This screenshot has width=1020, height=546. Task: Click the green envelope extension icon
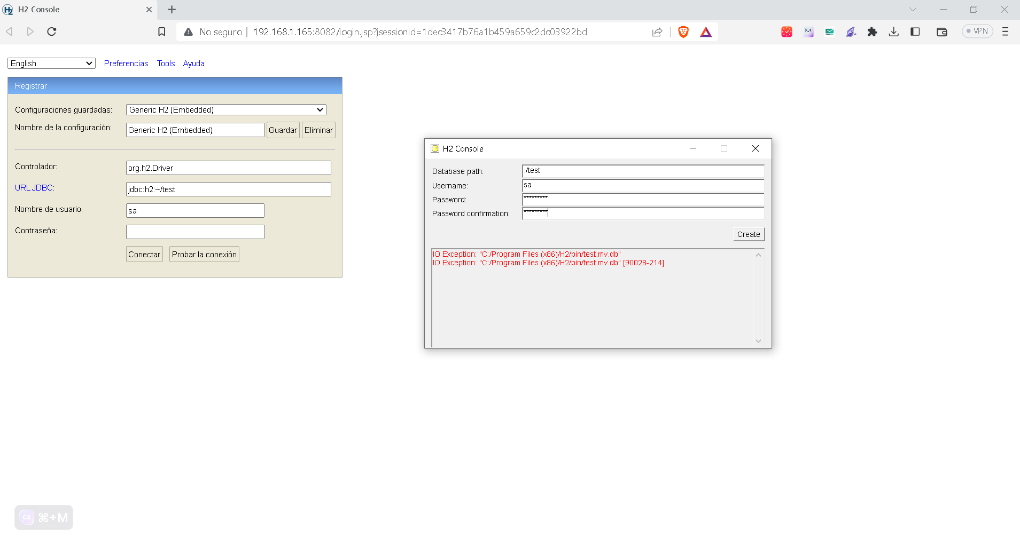(830, 32)
